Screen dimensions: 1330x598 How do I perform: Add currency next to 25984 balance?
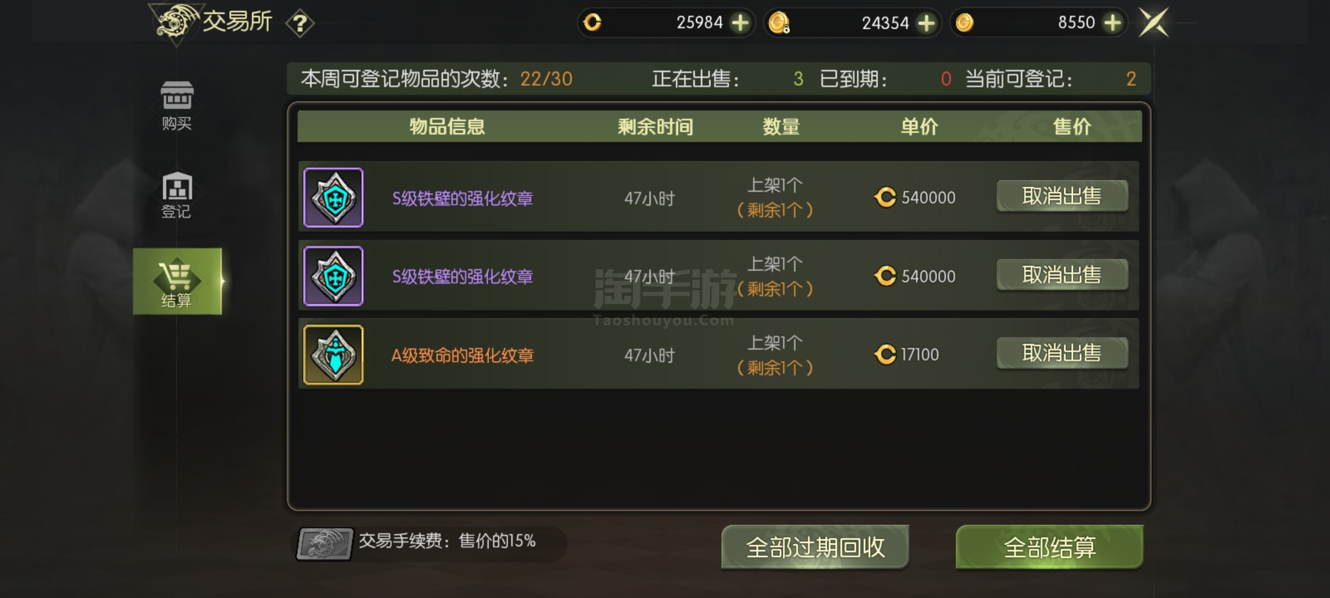740,23
